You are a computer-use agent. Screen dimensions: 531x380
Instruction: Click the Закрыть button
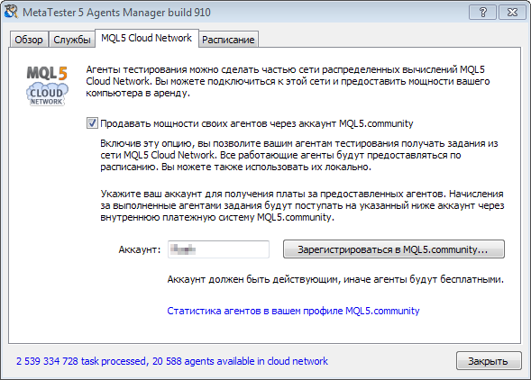pos(489,361)
